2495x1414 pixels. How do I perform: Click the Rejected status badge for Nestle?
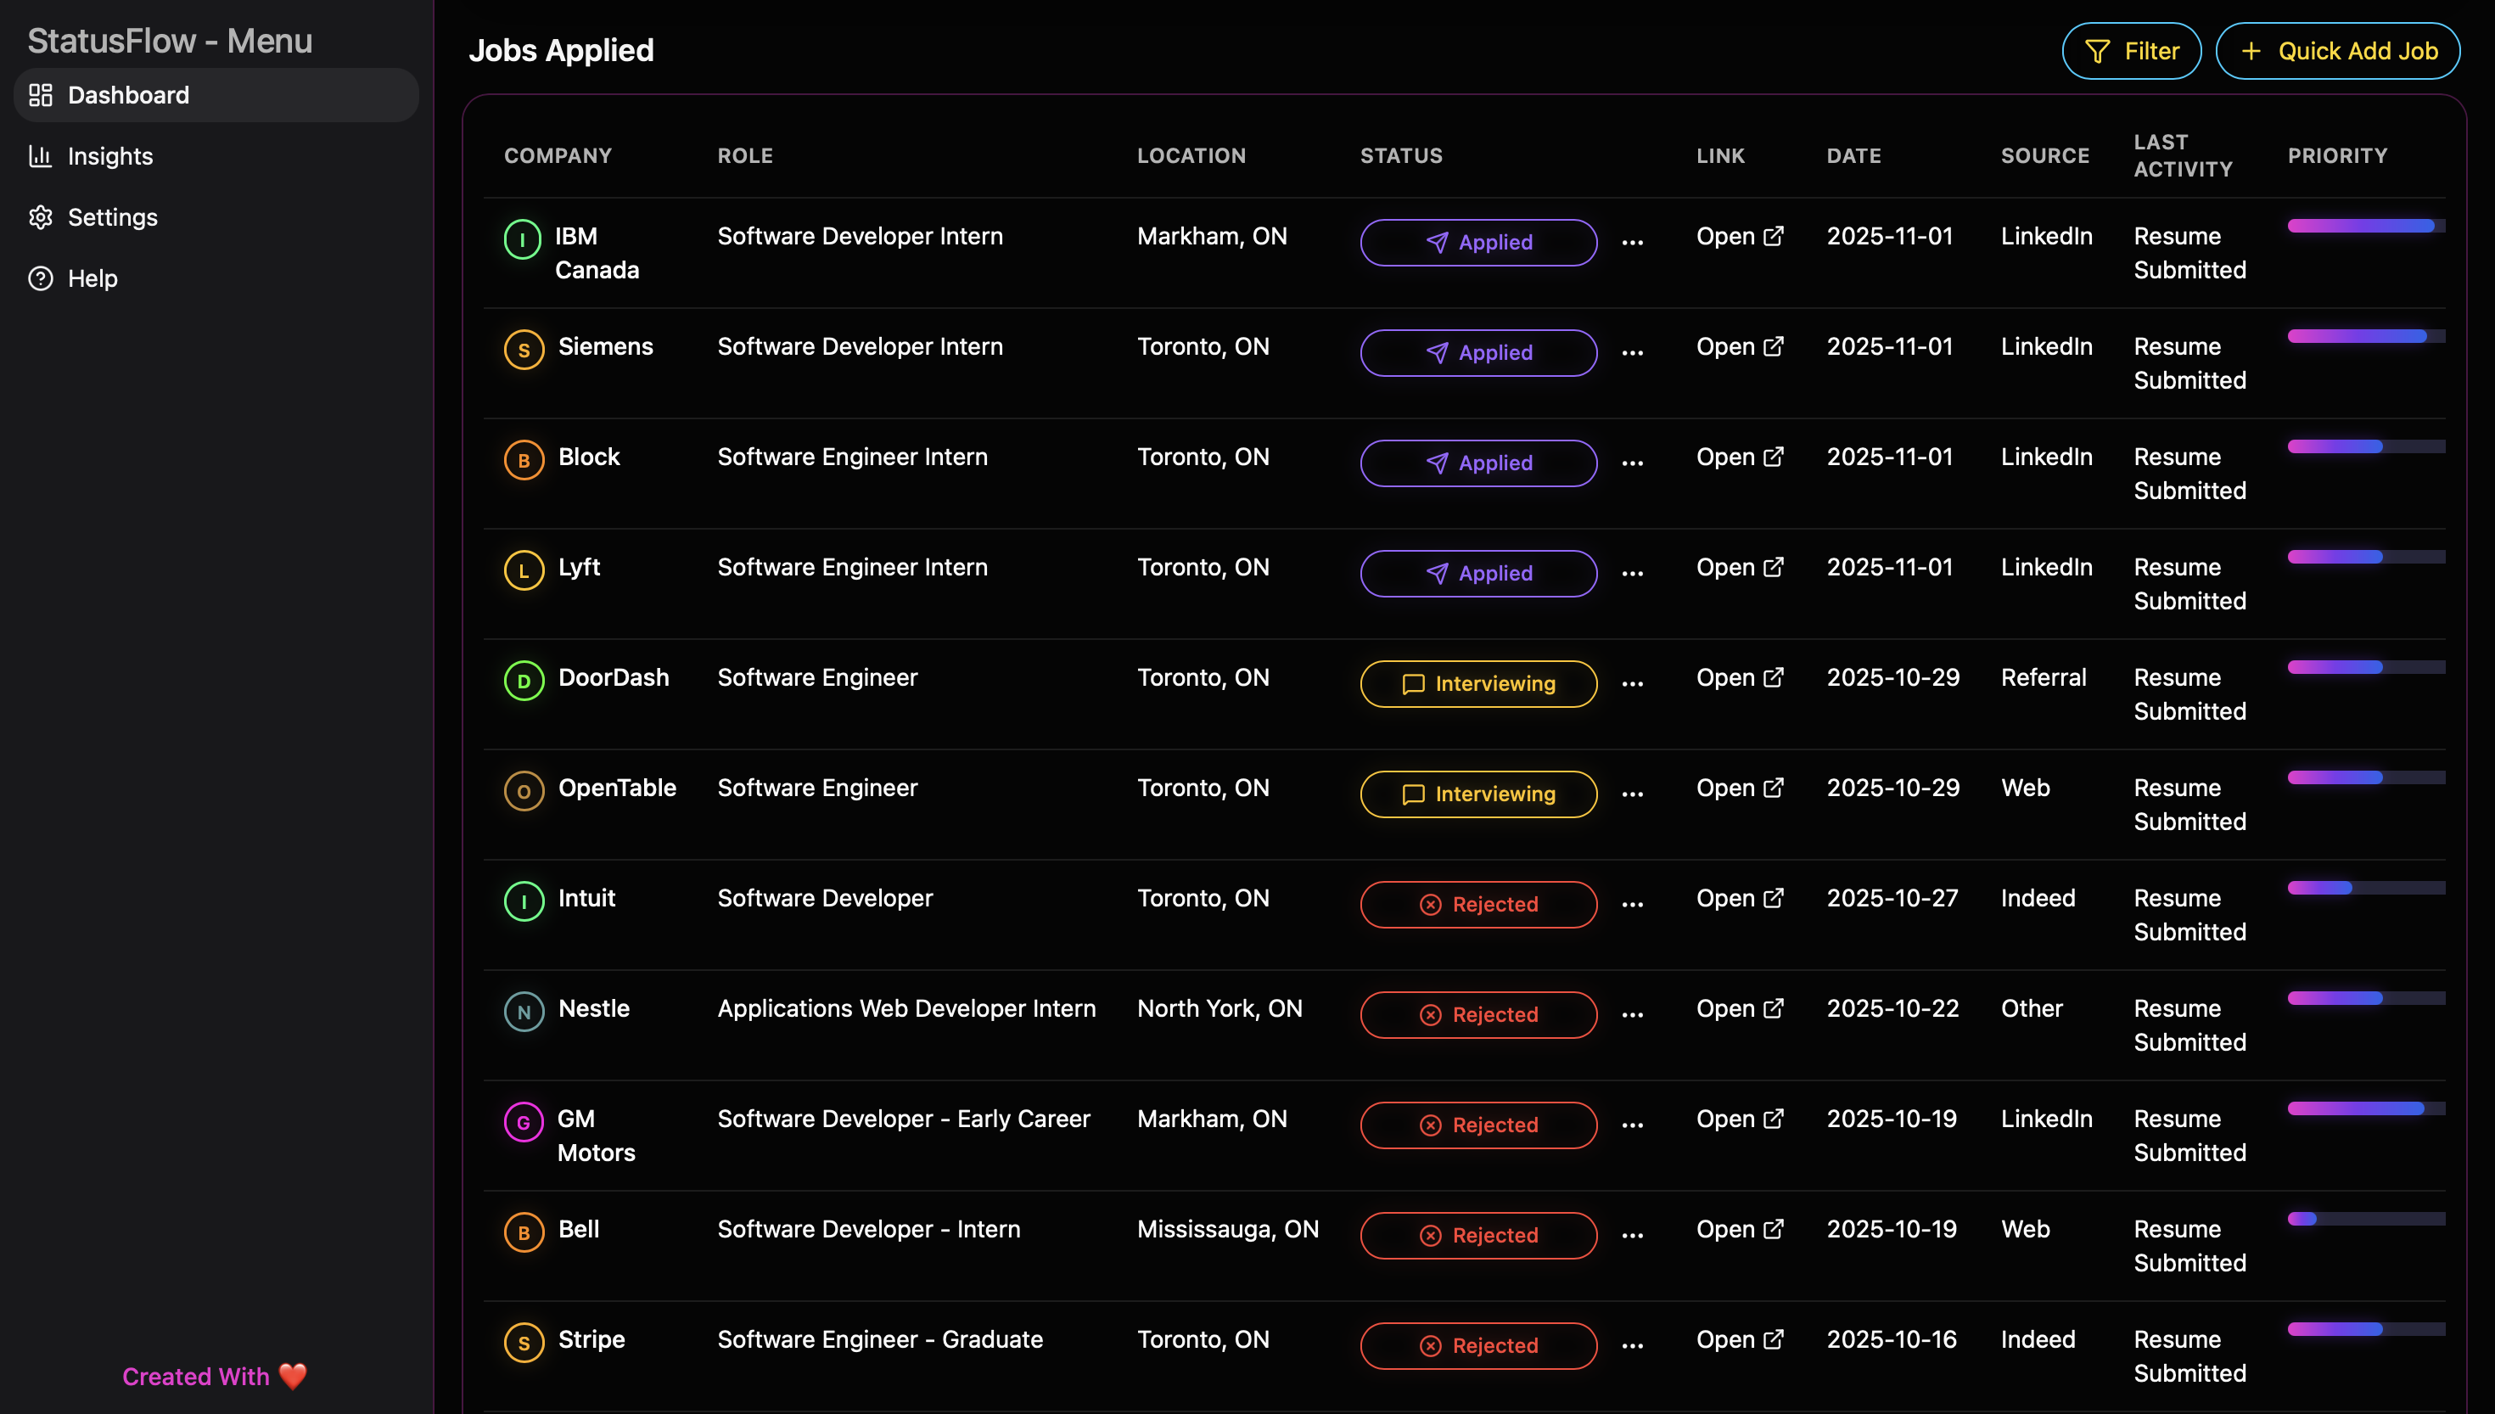[1477, 1015]
